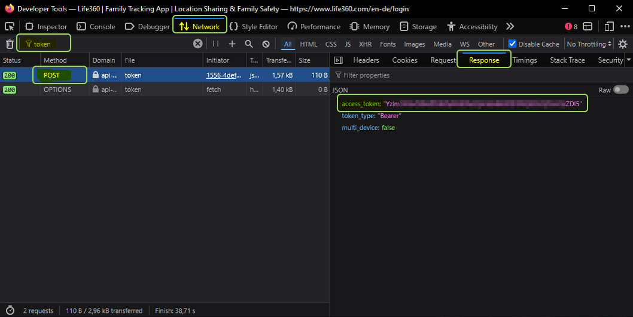Uncheck the Disable Cache checkbox
Image resolution: width=633 pixels, height=317 pixels.
[x=512, y=44]
